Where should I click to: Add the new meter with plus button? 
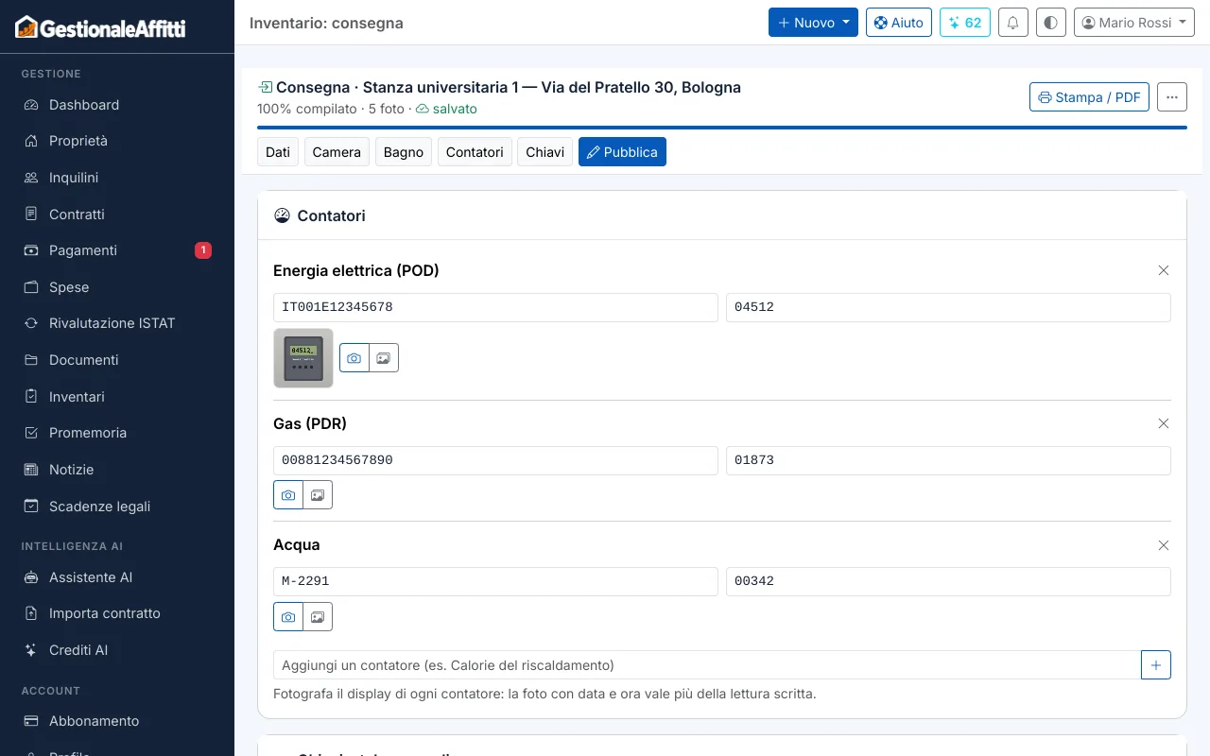pos(1156,665)
